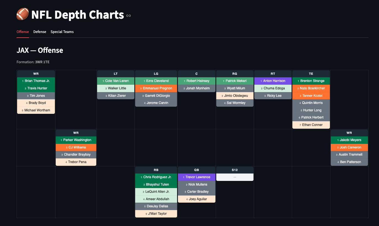Screen dimensions: 379x226
Task: Click Cole Van Lanen at LT
Action: click(116, 81)
